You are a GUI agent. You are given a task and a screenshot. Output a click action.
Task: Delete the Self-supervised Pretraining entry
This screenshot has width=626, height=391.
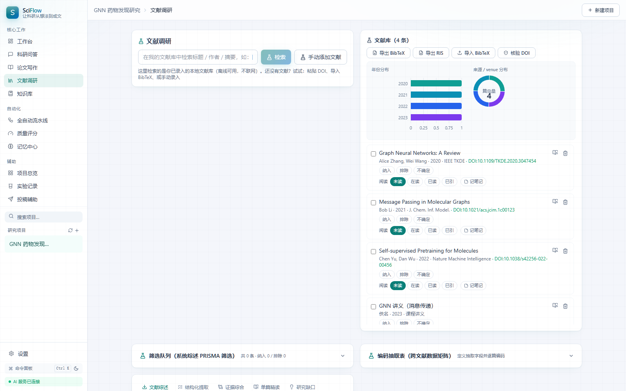pyautogui.click(x=565, y=251)
